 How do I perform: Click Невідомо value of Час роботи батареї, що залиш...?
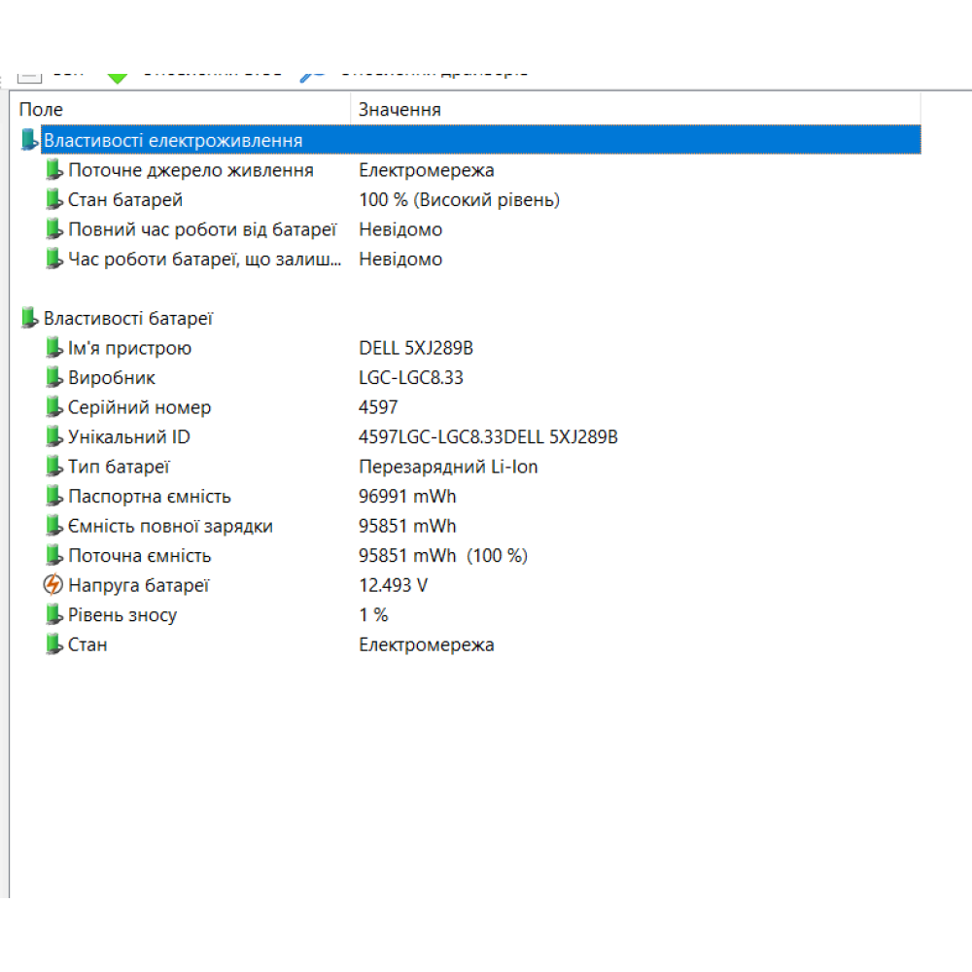click(400, 260)
